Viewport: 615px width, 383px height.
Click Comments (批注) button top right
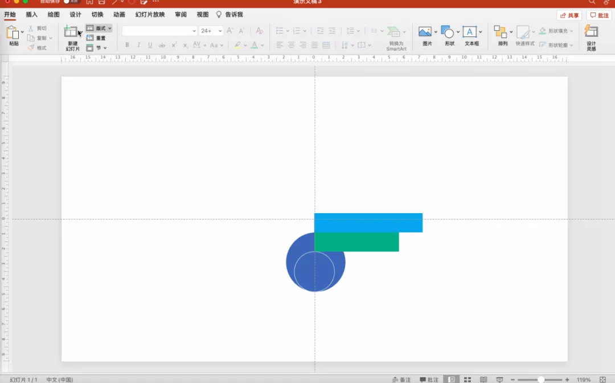pyautogui.click(x=599, y=15)
